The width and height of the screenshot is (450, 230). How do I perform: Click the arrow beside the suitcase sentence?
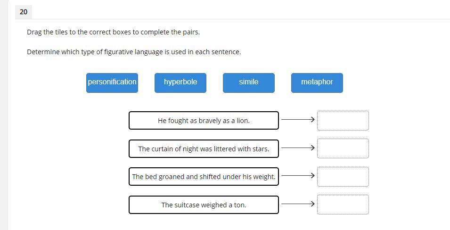click(x=298, y=204)
